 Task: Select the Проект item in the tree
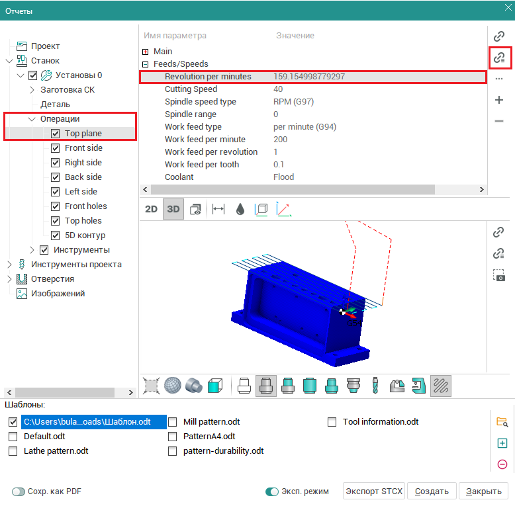tap(45, 46)
